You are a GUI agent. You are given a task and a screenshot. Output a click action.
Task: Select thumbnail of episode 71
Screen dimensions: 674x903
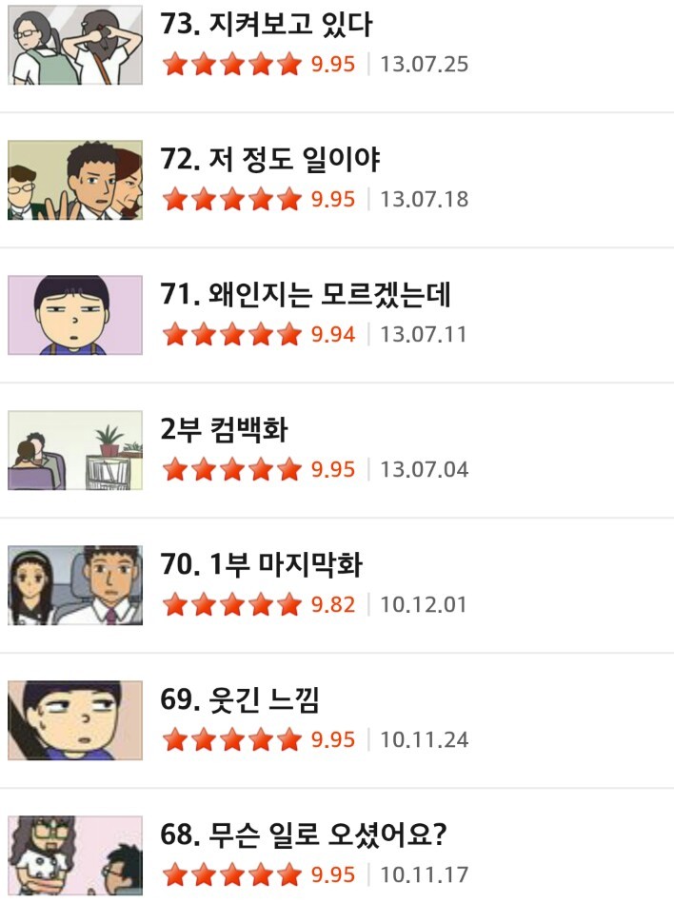coord(75,315)
